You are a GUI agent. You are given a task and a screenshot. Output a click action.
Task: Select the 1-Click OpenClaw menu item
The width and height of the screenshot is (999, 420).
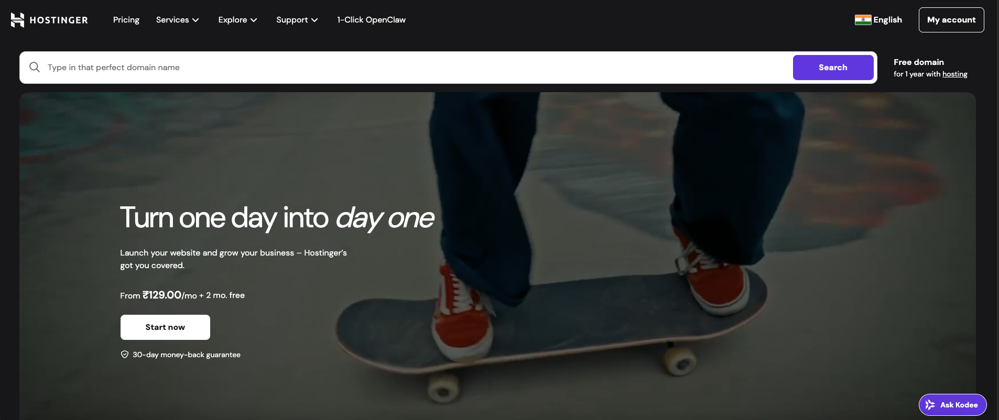point(371,20)
